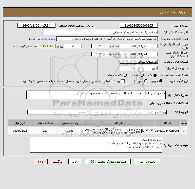Click the remaining time field 23:21:44
This screenshot has width=195, height=189.
(x=47, y=46)
